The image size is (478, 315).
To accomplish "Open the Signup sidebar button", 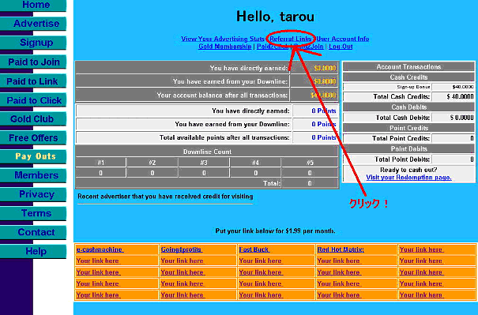I will [x=33, y=43].
